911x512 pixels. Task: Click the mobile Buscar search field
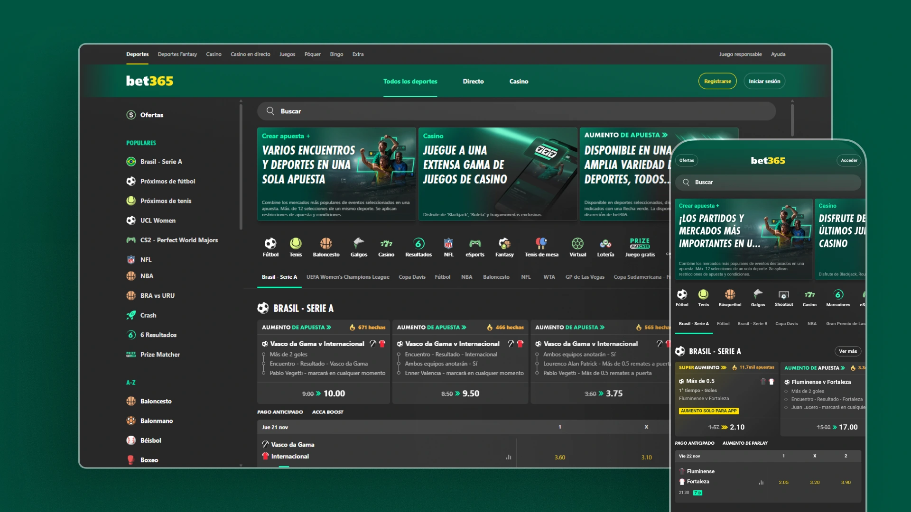(x=768, y=182)
